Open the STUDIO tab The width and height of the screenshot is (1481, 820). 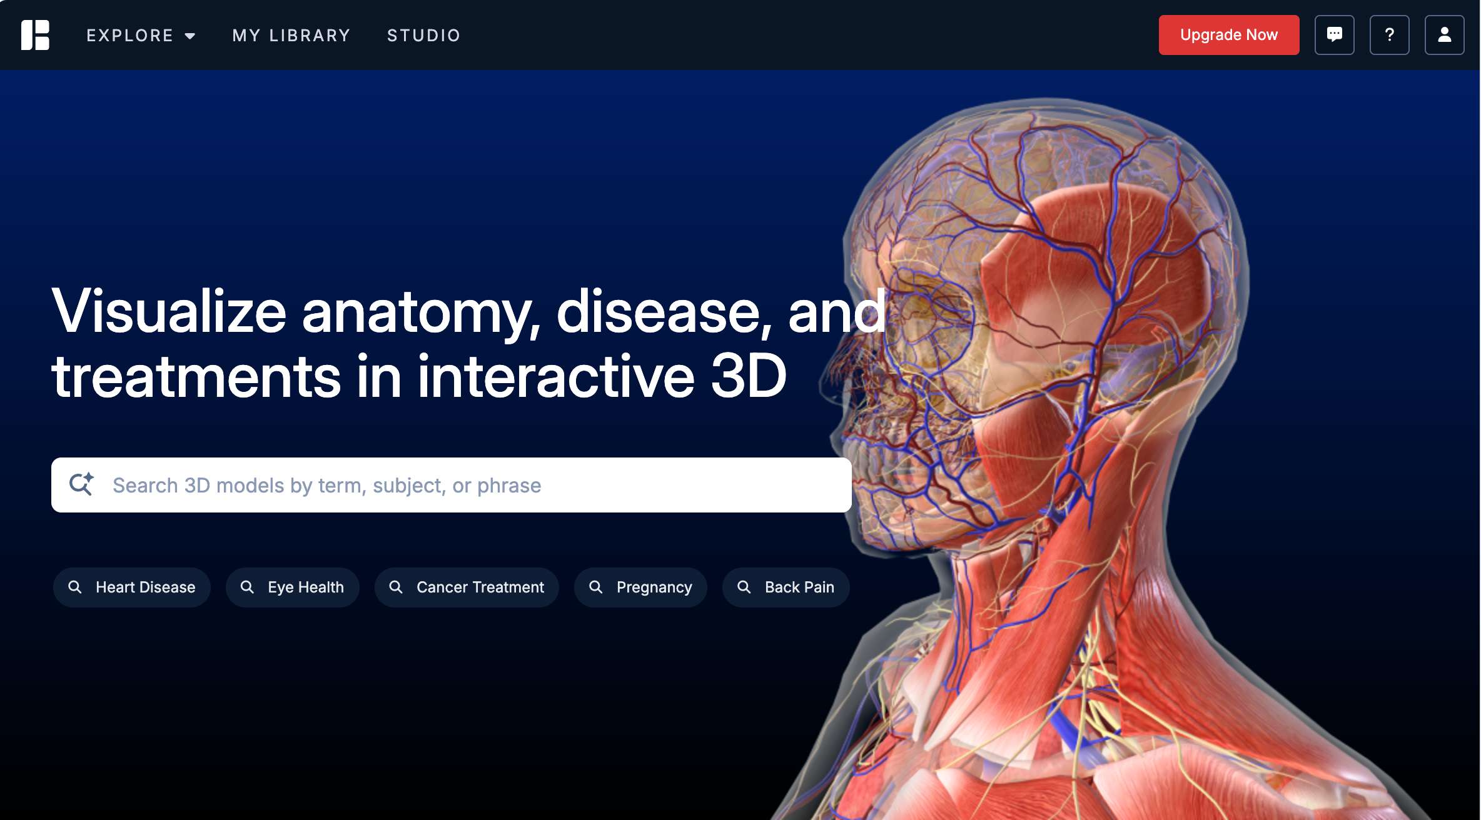pyautogui.click(x=423, y=36)
